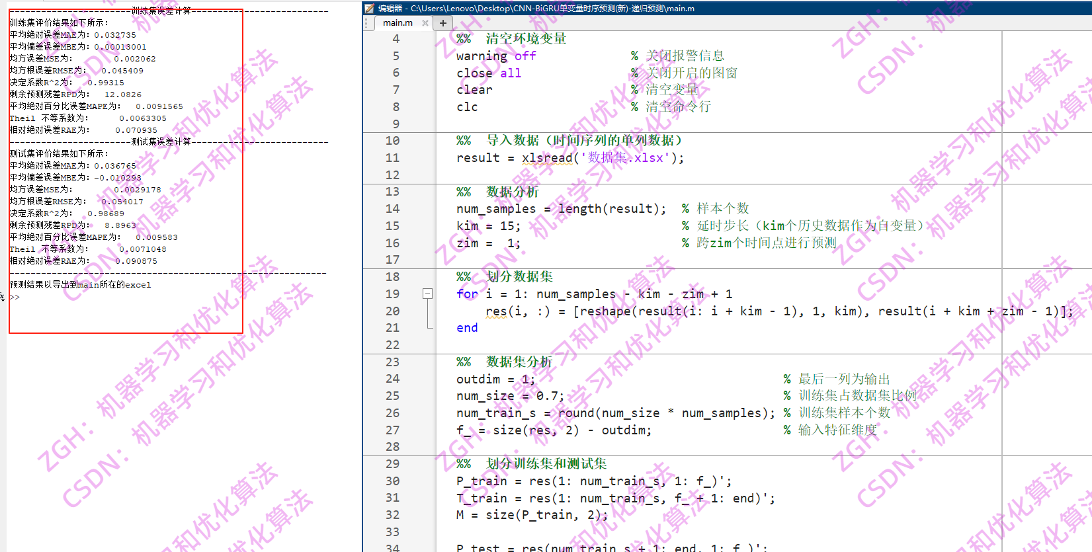Collapse the for loop fold marker at line 19
Screen dimensions: 1092x552
(x=427, y=294)
